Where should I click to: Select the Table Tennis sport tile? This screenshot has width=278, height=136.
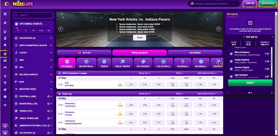click(x=122, y=63)
